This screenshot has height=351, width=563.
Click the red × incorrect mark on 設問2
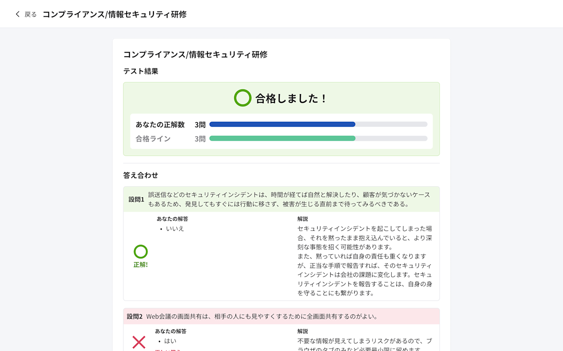[139, 341]
